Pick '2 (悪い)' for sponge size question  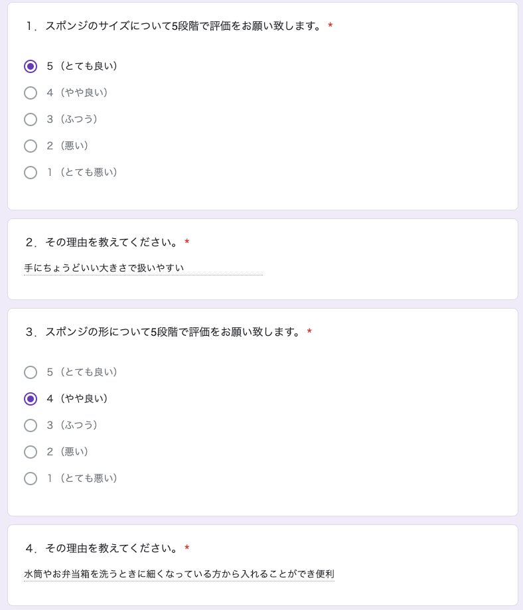(31, 146)
